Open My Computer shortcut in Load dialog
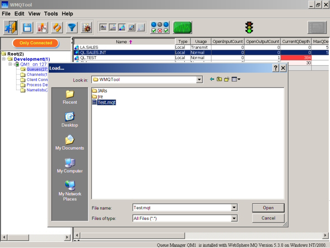 (x=70, y=166)
